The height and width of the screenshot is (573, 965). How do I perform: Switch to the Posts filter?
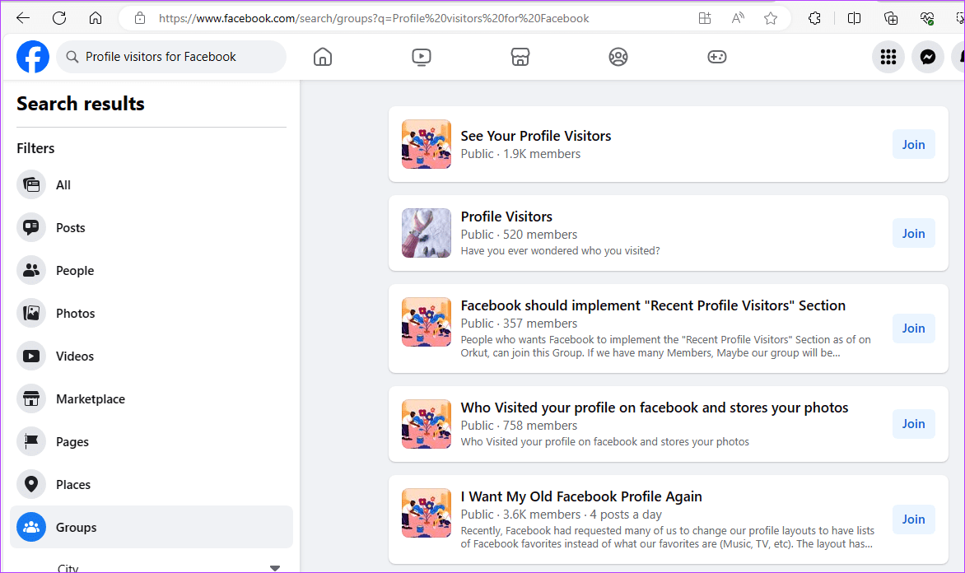pyautogui.click(x=70, y=227)
